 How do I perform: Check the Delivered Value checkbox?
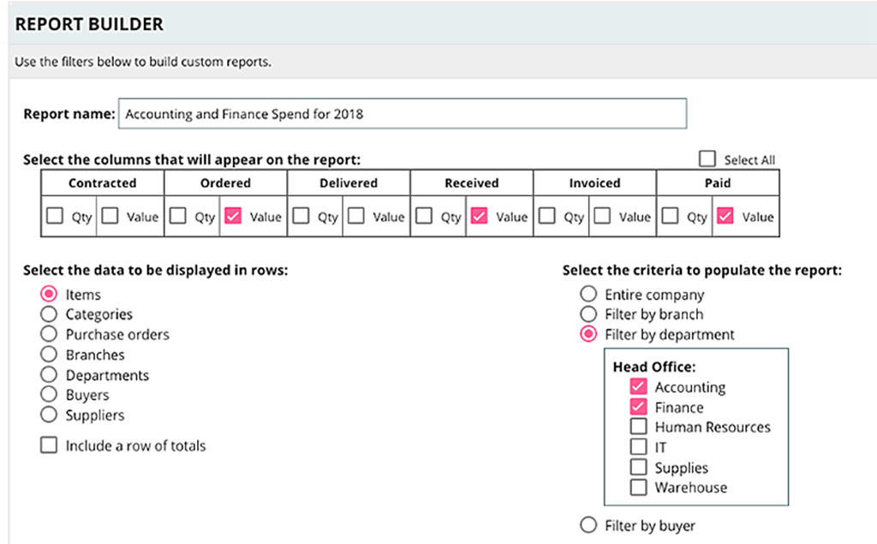(x=355, y=216)
